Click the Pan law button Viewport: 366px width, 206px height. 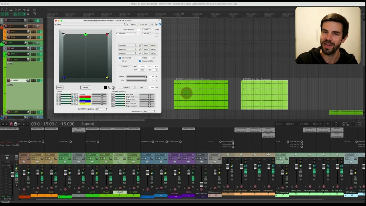(146, 33)
